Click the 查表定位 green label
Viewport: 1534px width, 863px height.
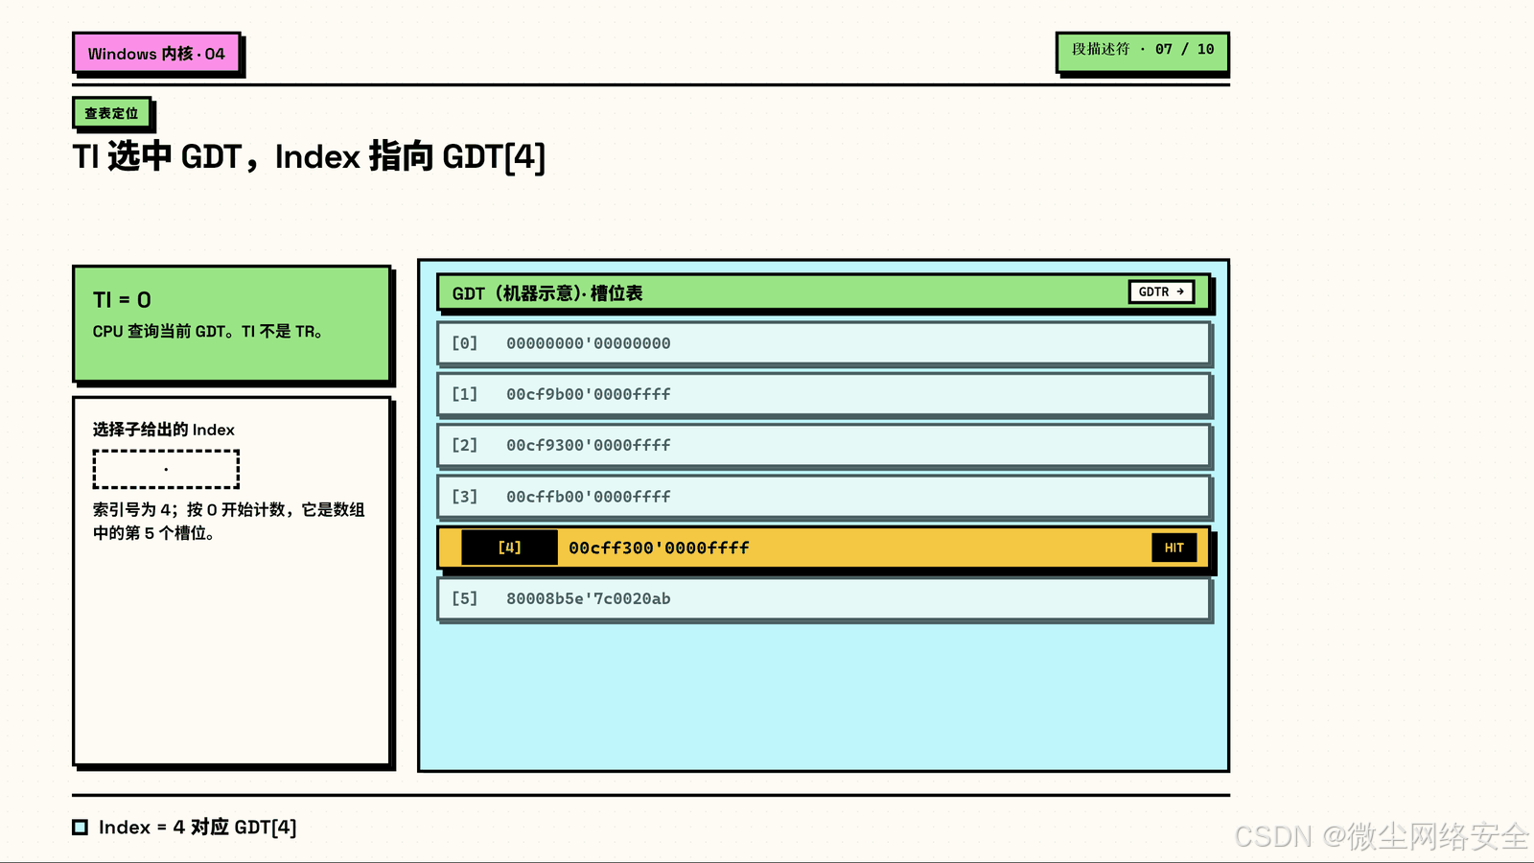pos(111,113)
